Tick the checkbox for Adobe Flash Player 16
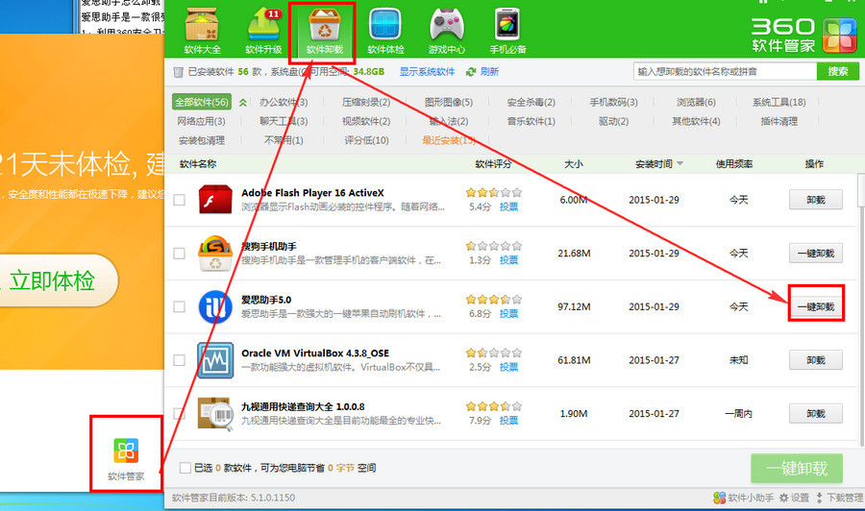The width and height of the screenshot is (865, 511). click(180, 200)
